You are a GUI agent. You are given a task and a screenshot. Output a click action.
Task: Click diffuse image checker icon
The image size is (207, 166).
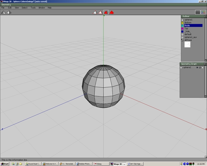pyautogui.click(x=182, y=40)
